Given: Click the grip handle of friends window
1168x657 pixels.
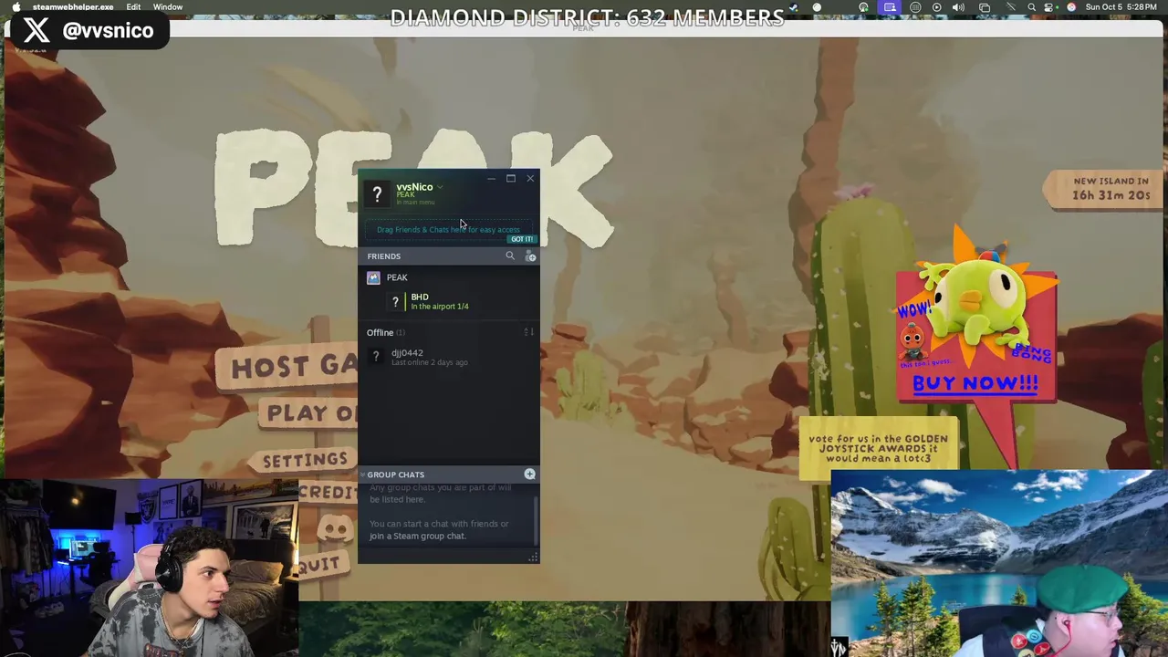Looking at the screenshot, I should [533, 557].
